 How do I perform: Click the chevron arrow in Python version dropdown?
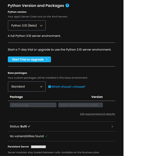click(41, 26)
